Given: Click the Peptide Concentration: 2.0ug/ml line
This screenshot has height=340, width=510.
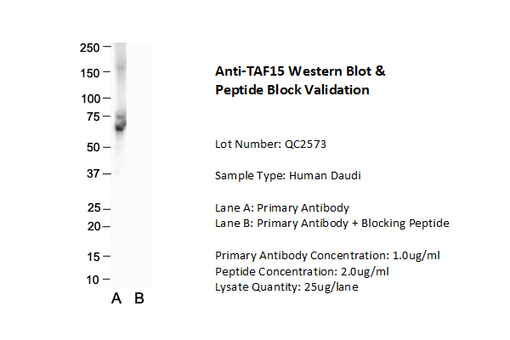Looking at the screenshot, I should (302, 271).
